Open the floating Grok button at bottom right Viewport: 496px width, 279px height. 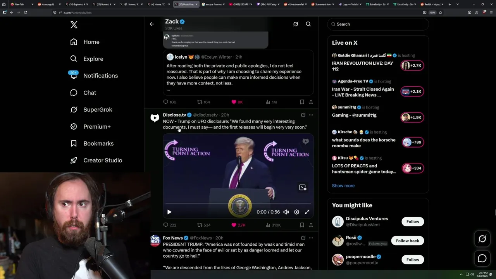pyautogui.click(x=482, y=239)
